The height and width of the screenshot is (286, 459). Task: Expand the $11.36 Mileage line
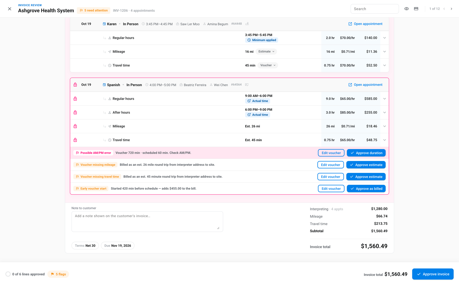tap(384, 52)
